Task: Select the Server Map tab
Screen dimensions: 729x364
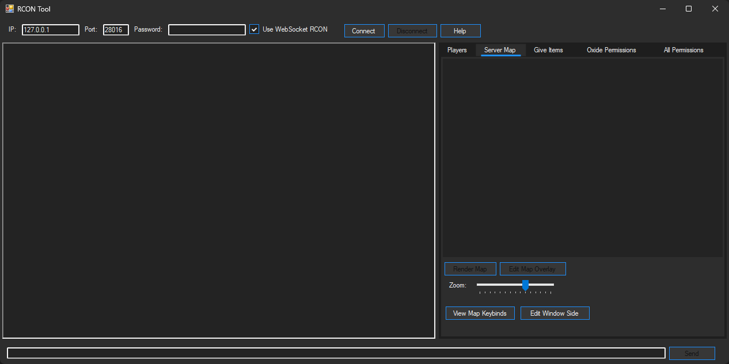Action: coord(500,50)
